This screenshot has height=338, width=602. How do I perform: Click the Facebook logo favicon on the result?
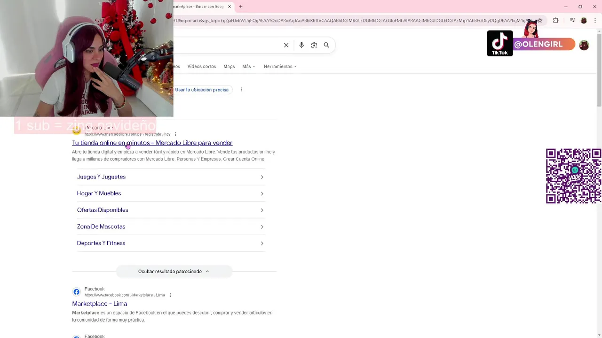(x=76, y=292)
